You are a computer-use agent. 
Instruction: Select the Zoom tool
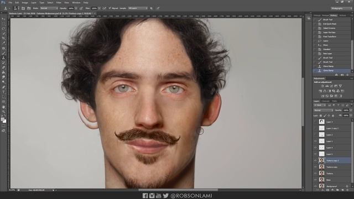[x=3, y=112]
